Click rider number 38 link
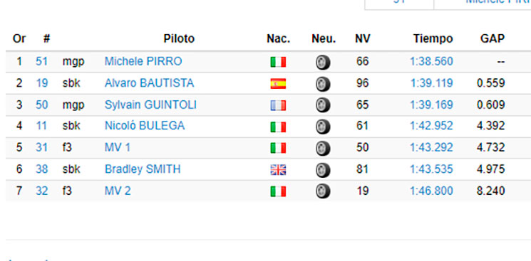The image size is (531, 261). coord(41,169)
